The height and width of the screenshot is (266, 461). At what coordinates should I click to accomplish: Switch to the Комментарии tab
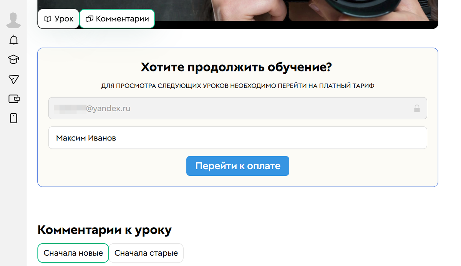[x=117, y=18]
